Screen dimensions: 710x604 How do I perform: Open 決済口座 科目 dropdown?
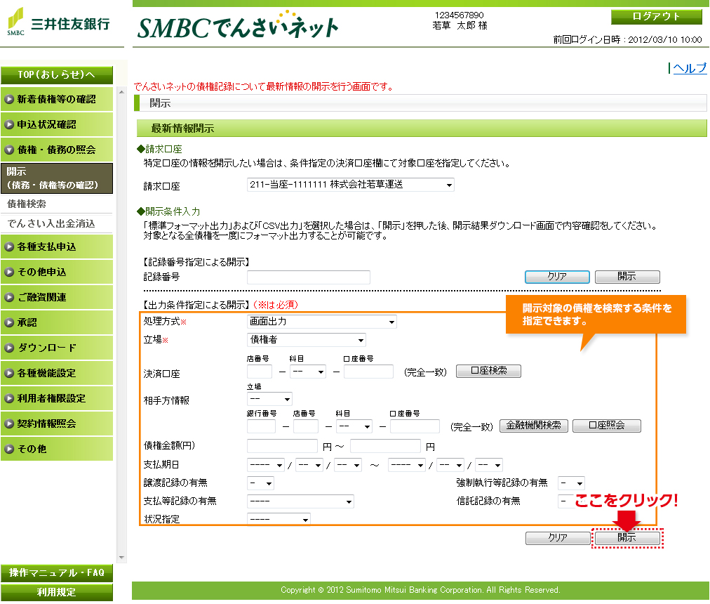tap(308, 372)
